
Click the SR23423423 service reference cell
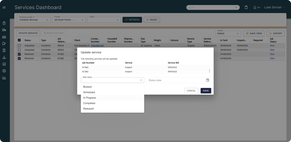pyautogui.click(x=210, y=46)
